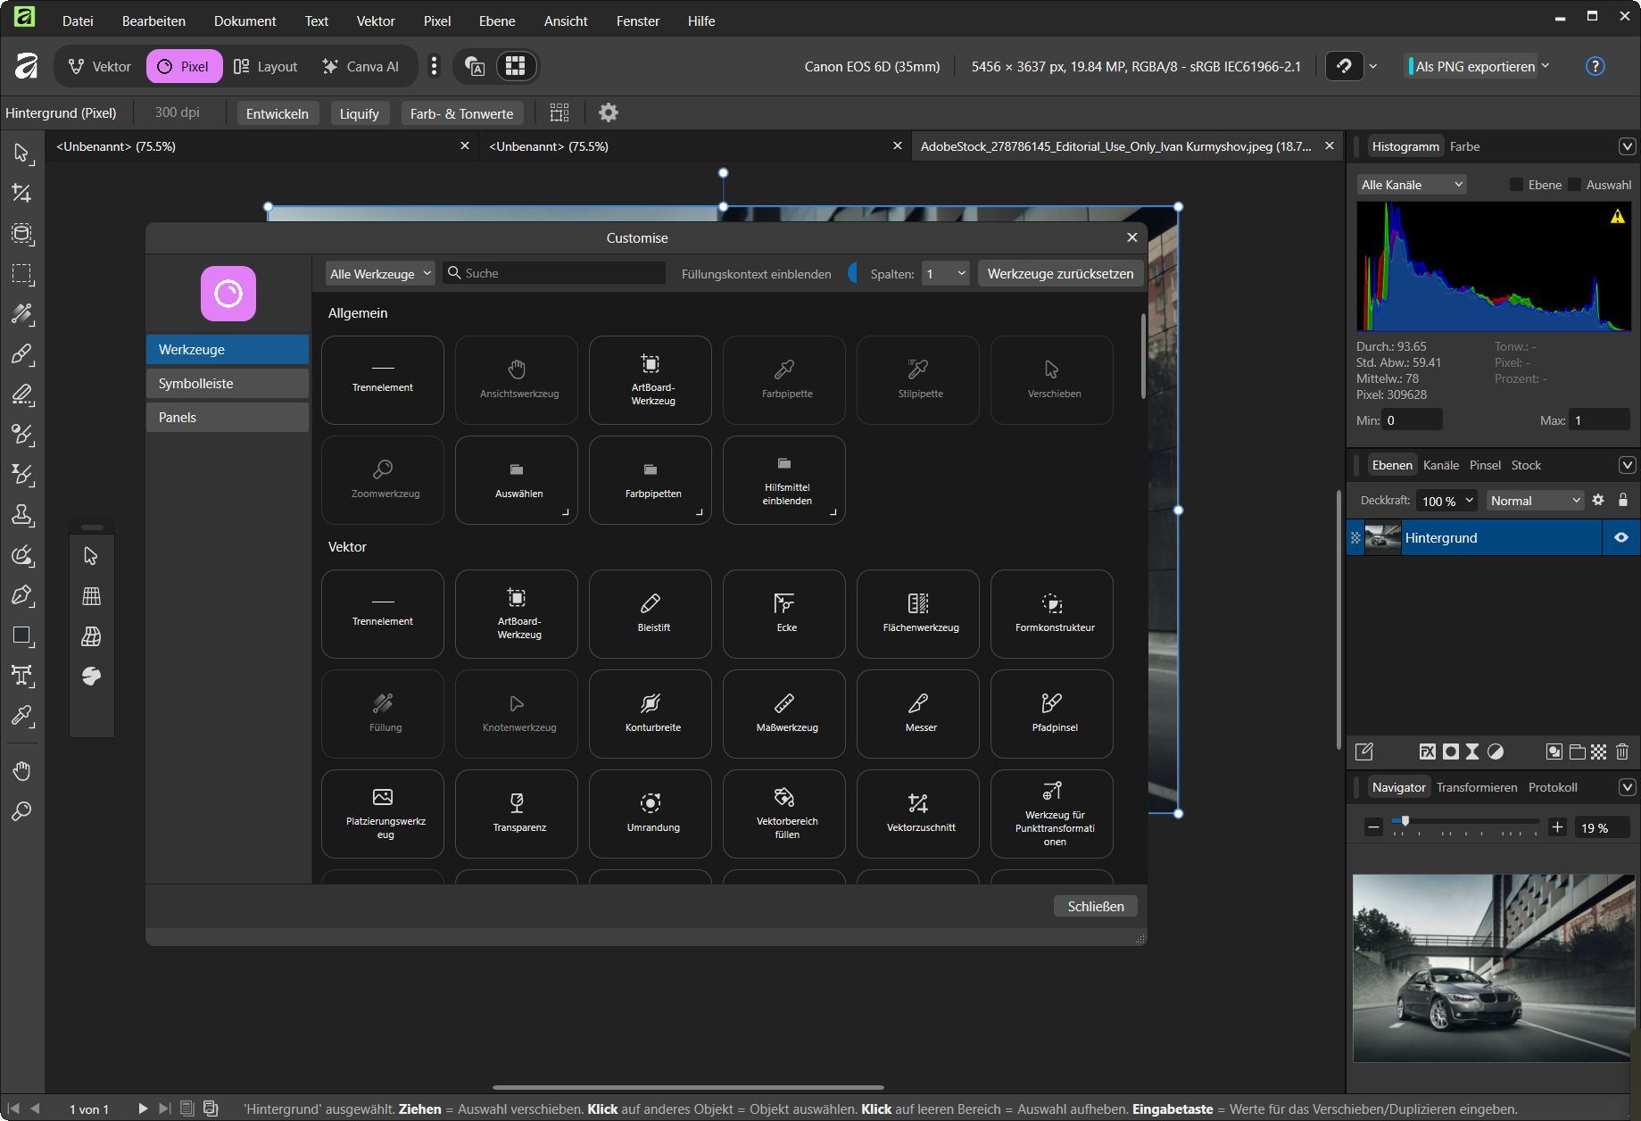Pick the hand view tool in left toolbar
1641x1121 pixels.
tap(21, 771)
